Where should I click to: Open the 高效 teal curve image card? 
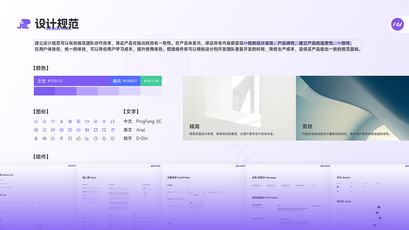pyautogui.click(x=352, y=108)
